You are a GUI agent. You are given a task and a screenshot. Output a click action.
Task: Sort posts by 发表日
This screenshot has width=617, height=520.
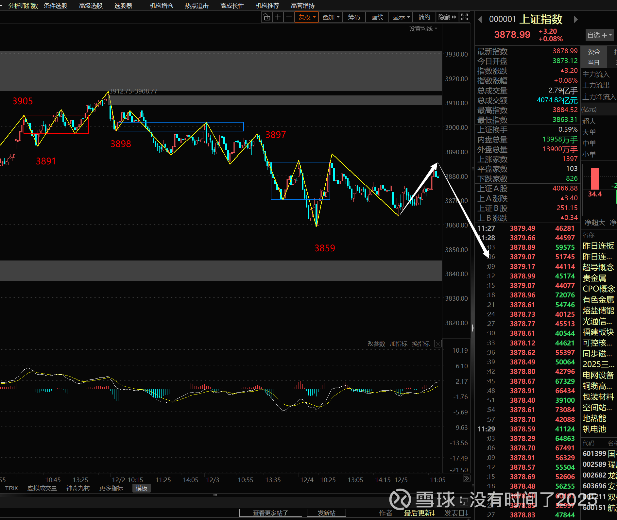456,513
